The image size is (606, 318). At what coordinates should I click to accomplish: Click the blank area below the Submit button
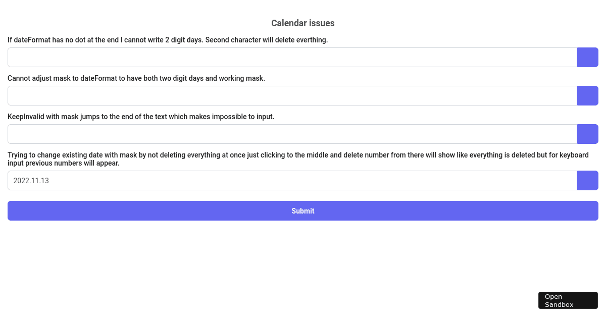(x=303, y=252)
